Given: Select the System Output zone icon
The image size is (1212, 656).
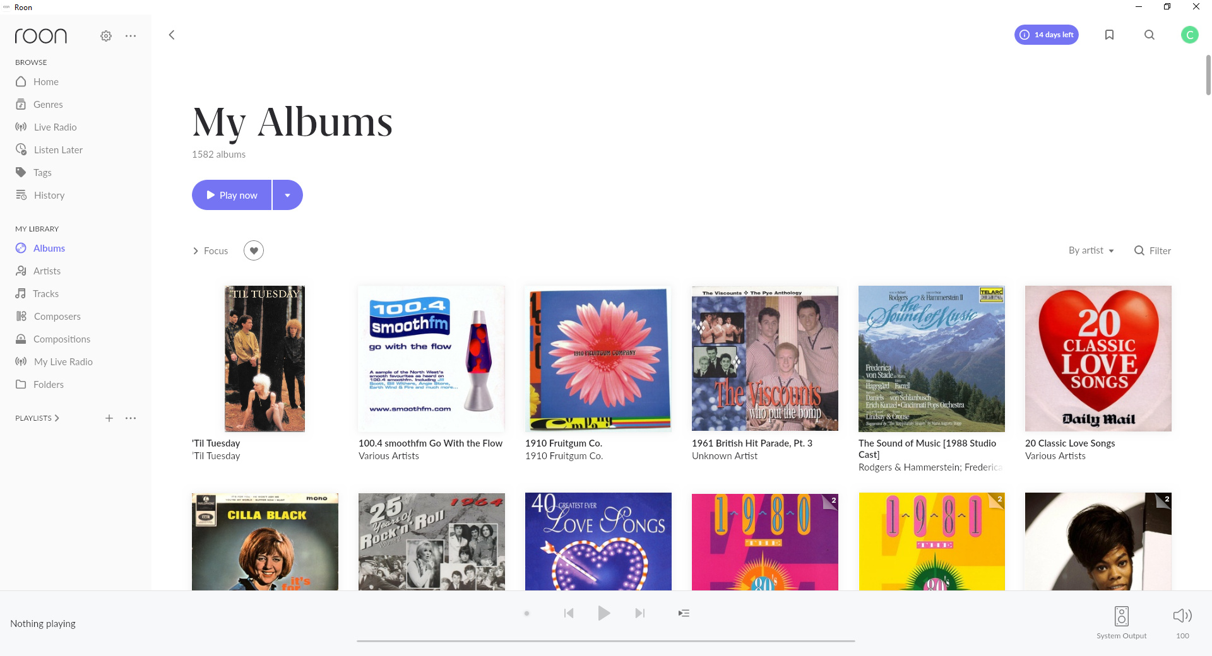Looking at the screenshot, I should [x=1122, y=616].
